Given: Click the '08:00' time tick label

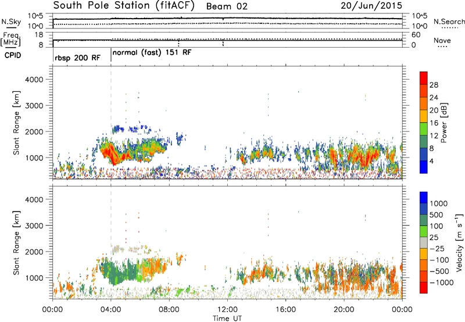Looking at the screenshot, I should click(169, 310).
